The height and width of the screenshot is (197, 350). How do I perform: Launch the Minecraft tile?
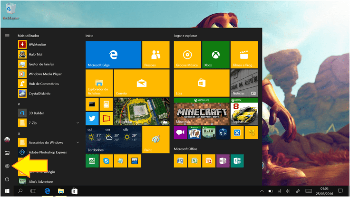point(201,111)
